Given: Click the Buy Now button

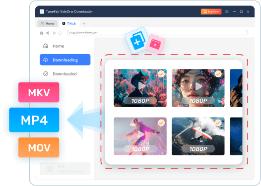Looking at the screenshot, I should tap(211, 11).
